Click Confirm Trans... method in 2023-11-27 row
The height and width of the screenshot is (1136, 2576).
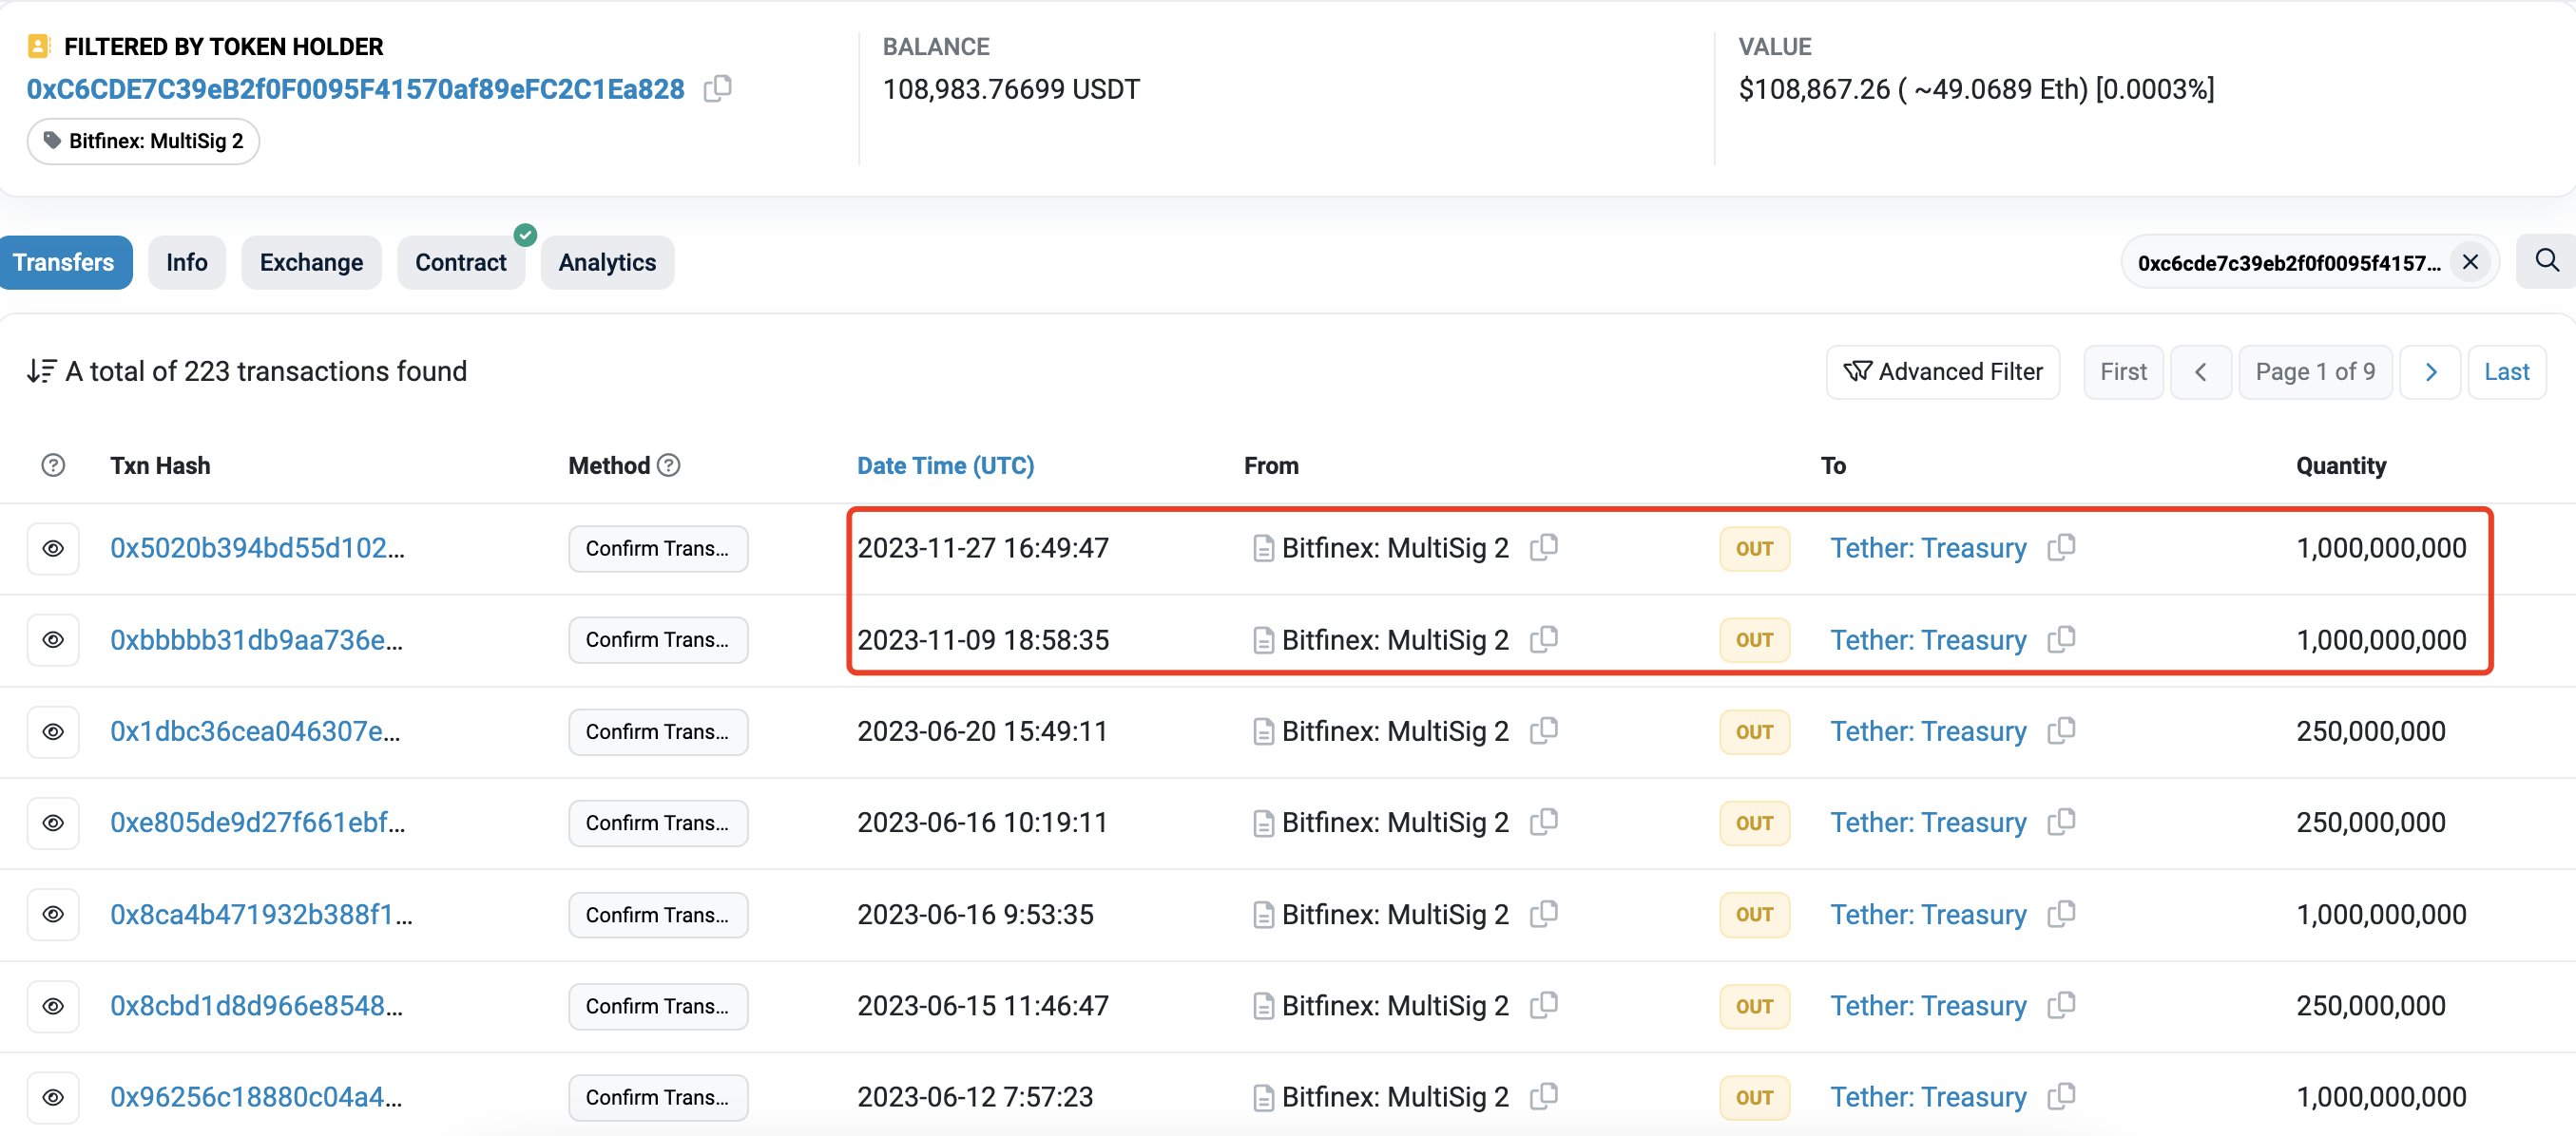[x=658, y=548]
